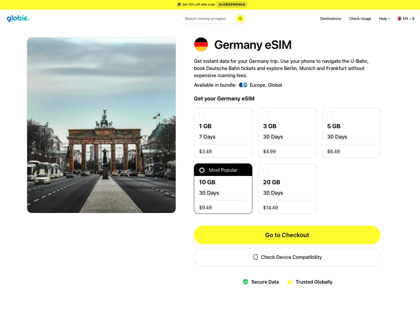Select the 20 GB plan for $14.49

tap(287, 188)
